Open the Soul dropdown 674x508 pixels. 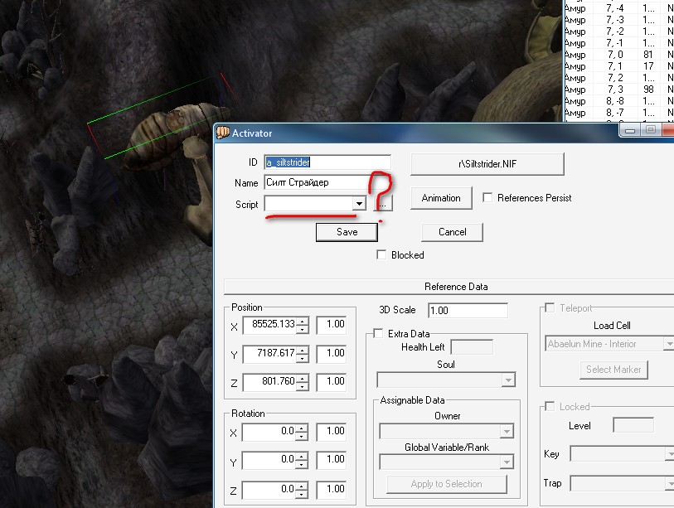click(508, 380)
